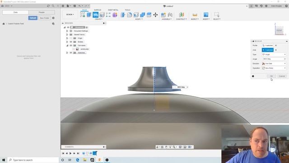Click the root component activate radio button

click(x=87, y=27)
